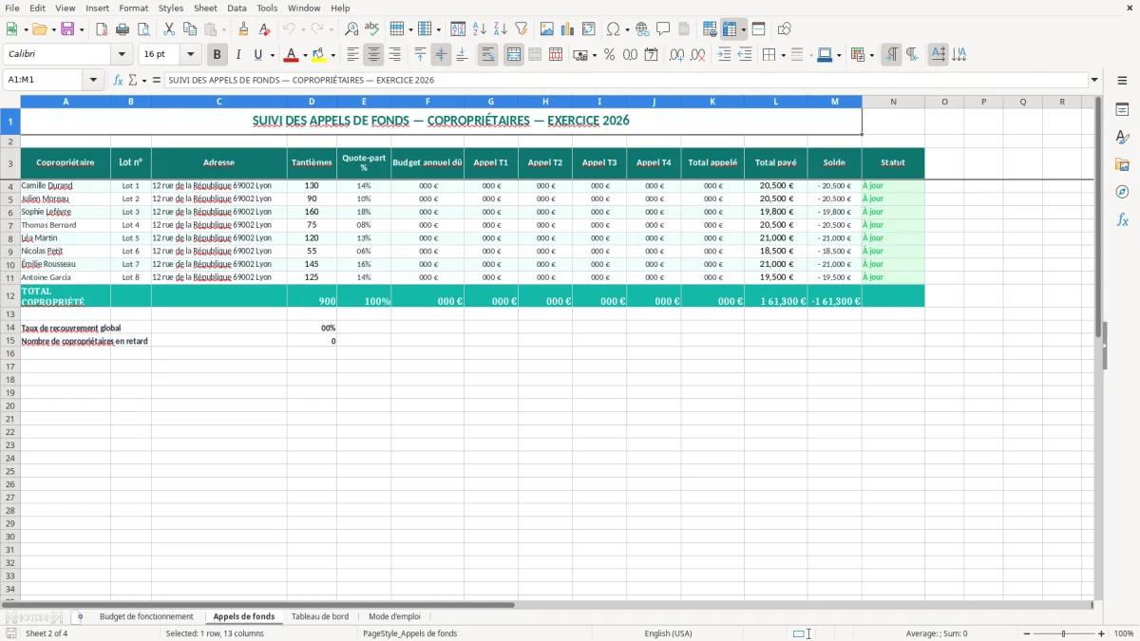Image resolution: width=1140 pixels, height=641 pixels.
Task: Open the Format menu
Action: click(134, 8)
